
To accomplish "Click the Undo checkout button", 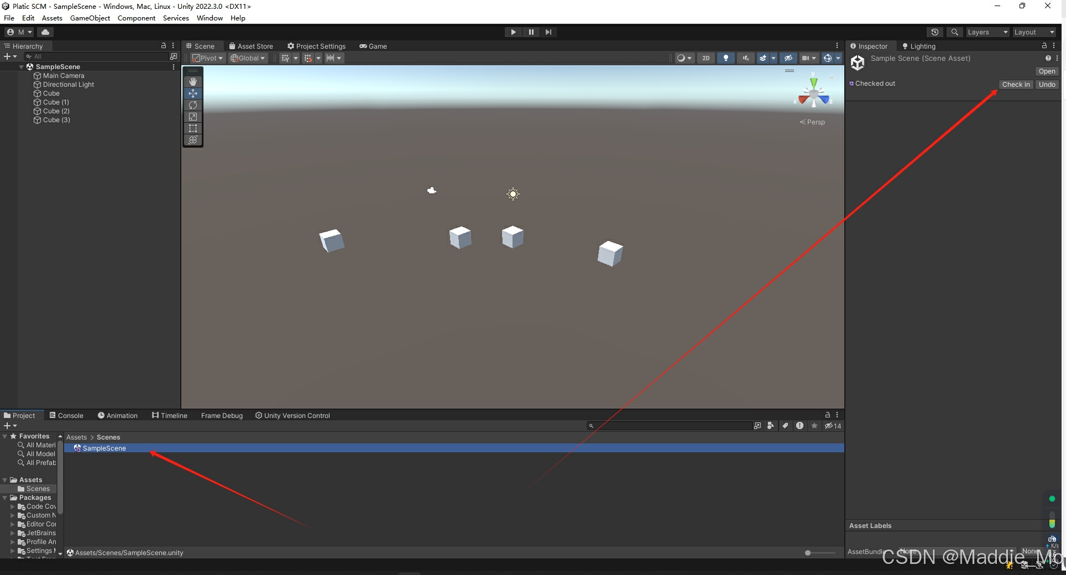I will tap(1047, 85).
